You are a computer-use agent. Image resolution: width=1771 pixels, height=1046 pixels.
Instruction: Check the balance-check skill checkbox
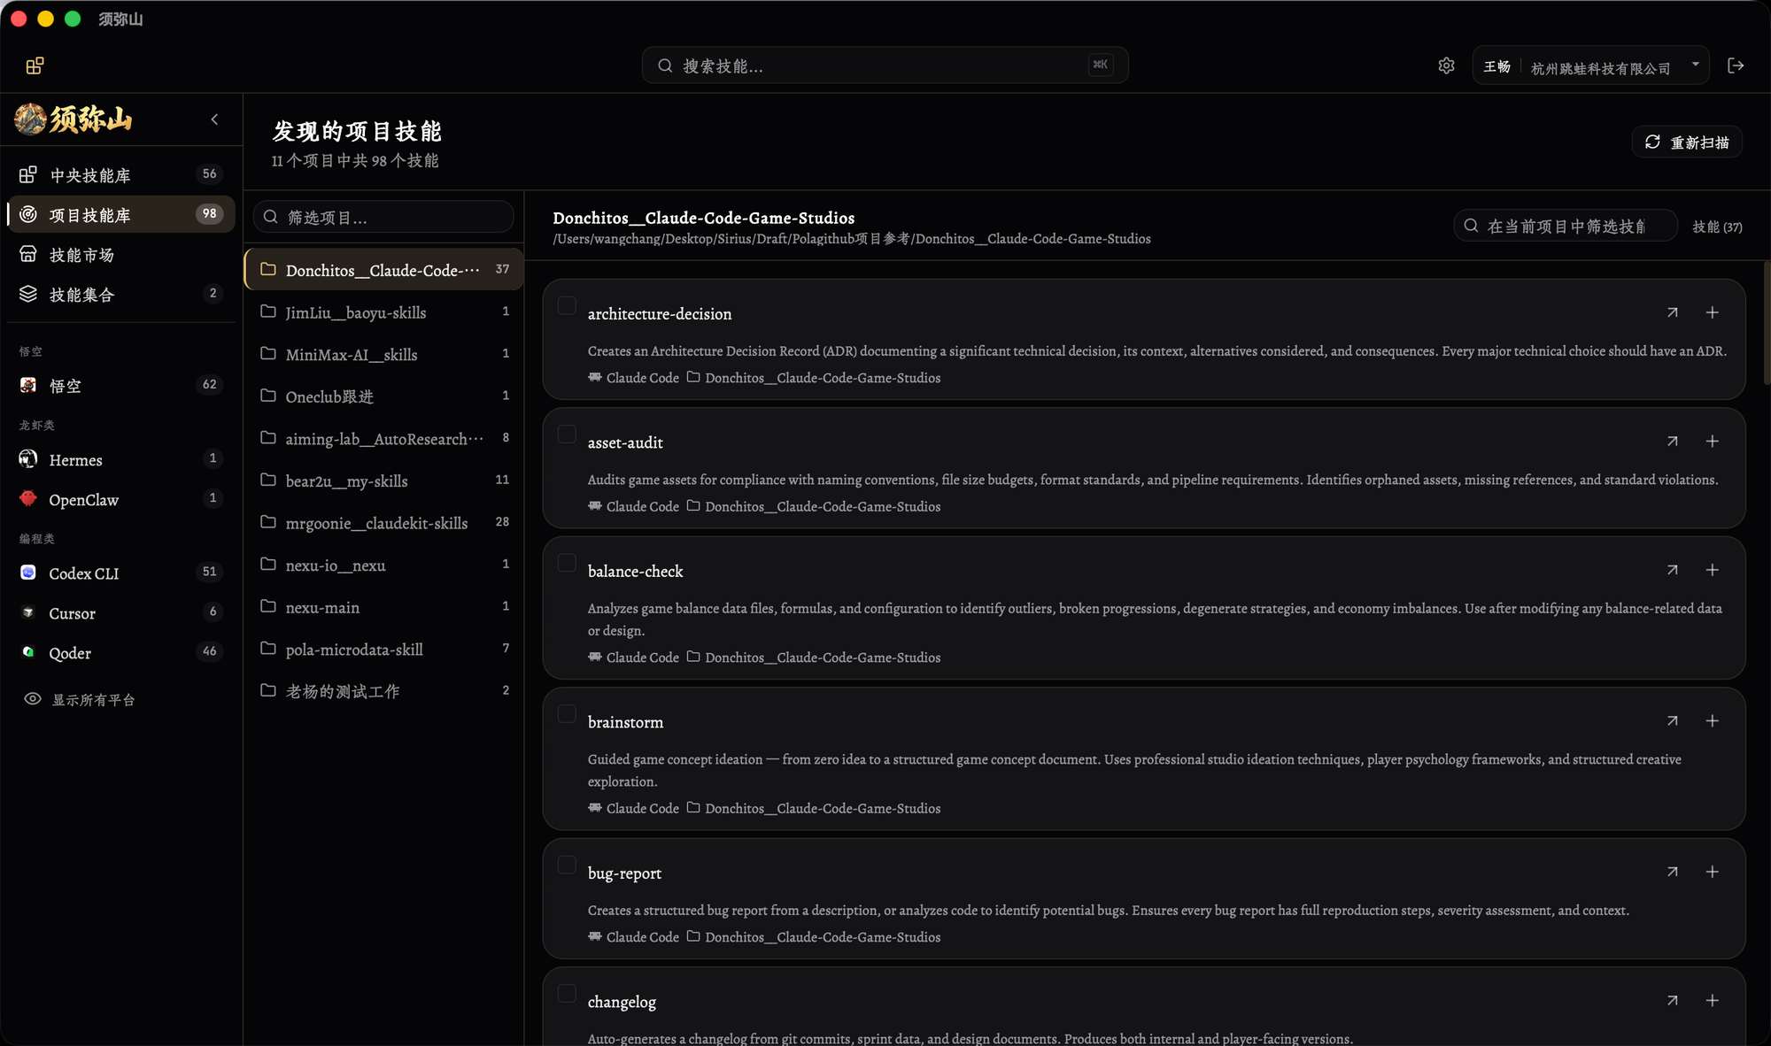pyautogui.click(x=567, y=563)
